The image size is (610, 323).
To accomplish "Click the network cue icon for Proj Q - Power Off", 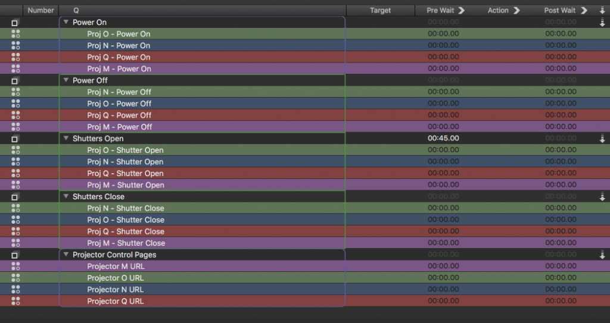I will tap(15, 115).
